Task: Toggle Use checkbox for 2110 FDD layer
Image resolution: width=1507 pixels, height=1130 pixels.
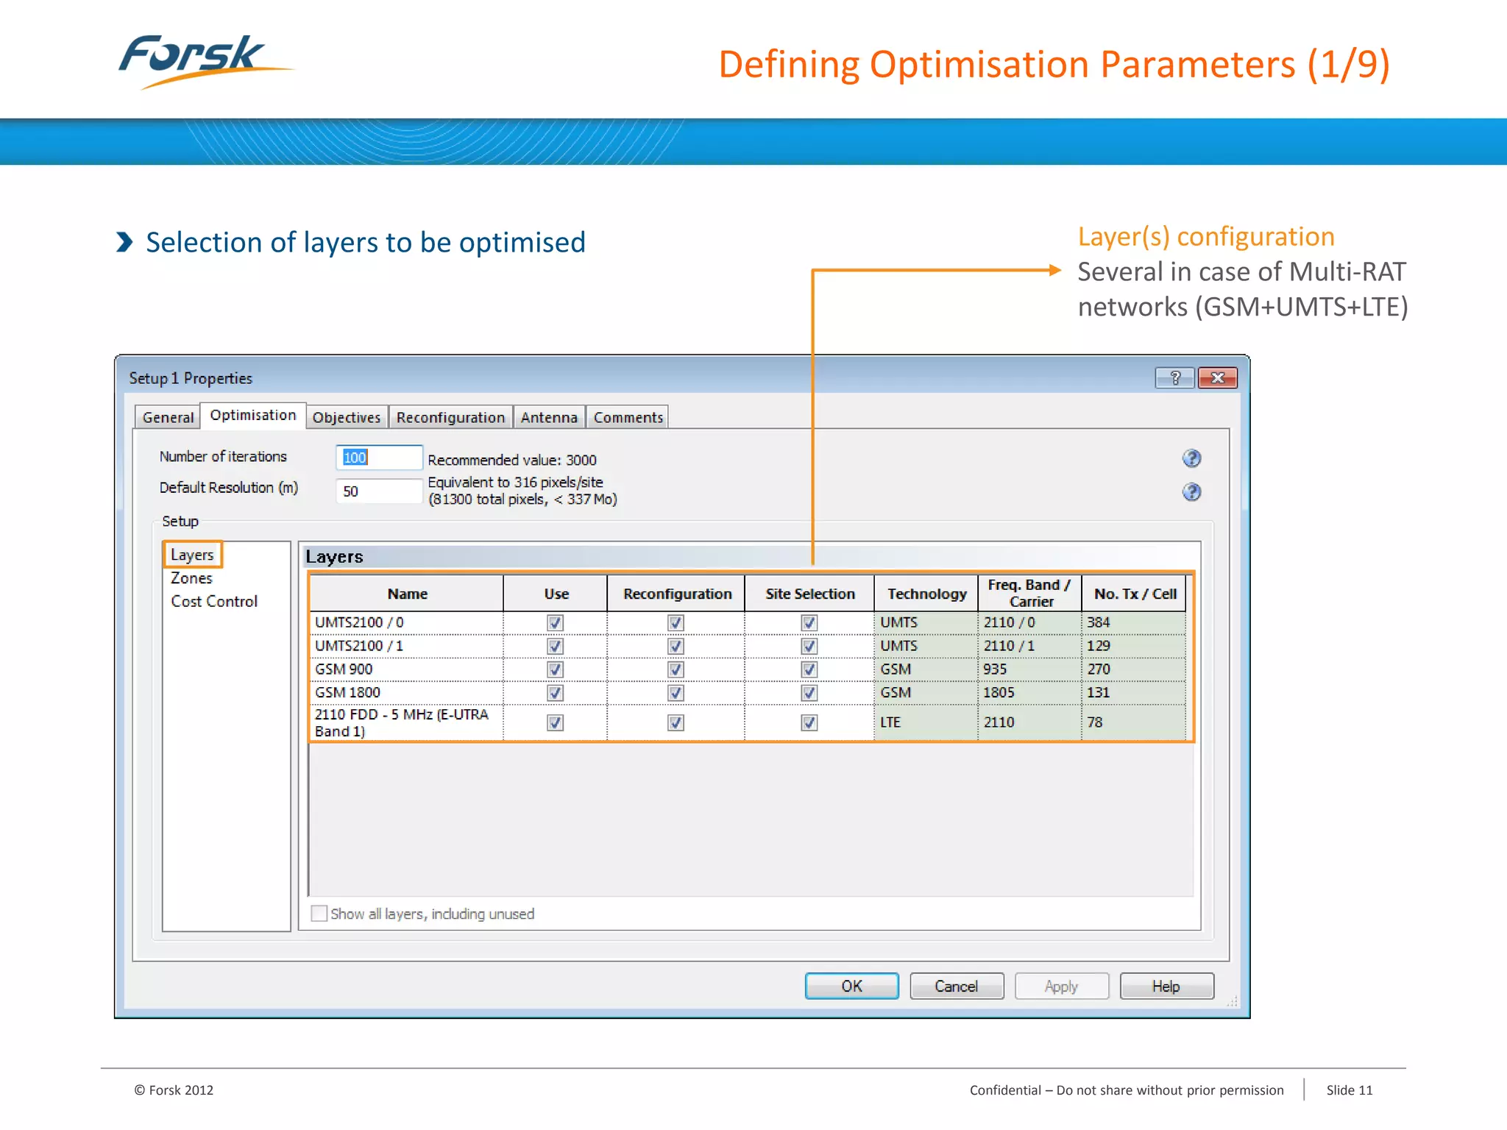Action: pos(556,722)
